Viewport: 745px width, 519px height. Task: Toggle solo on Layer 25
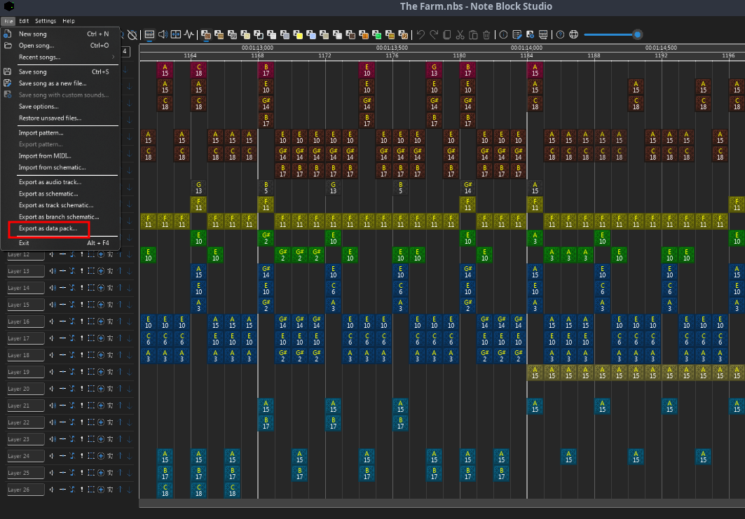pos(82,473)
